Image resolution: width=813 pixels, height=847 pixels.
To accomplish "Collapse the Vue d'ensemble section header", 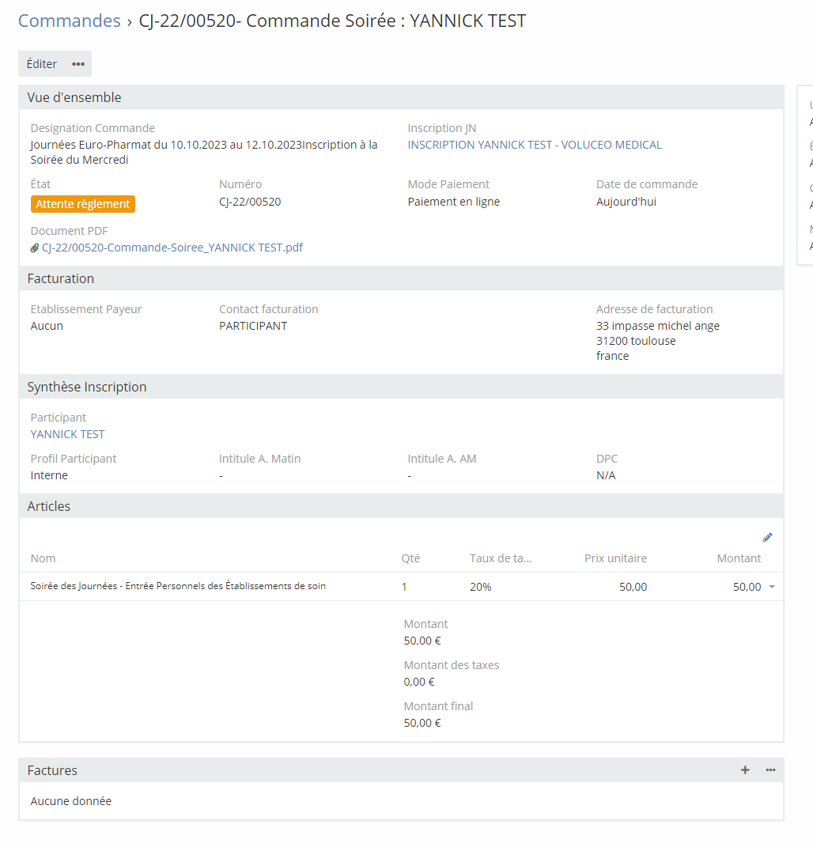I will [74, 97].
